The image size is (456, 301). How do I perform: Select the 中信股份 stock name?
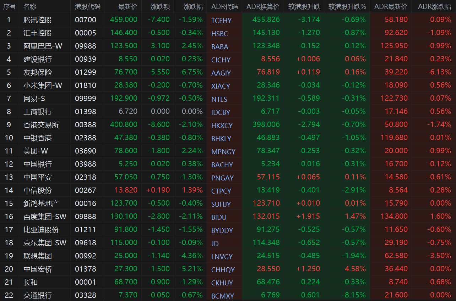coord(38,190)
